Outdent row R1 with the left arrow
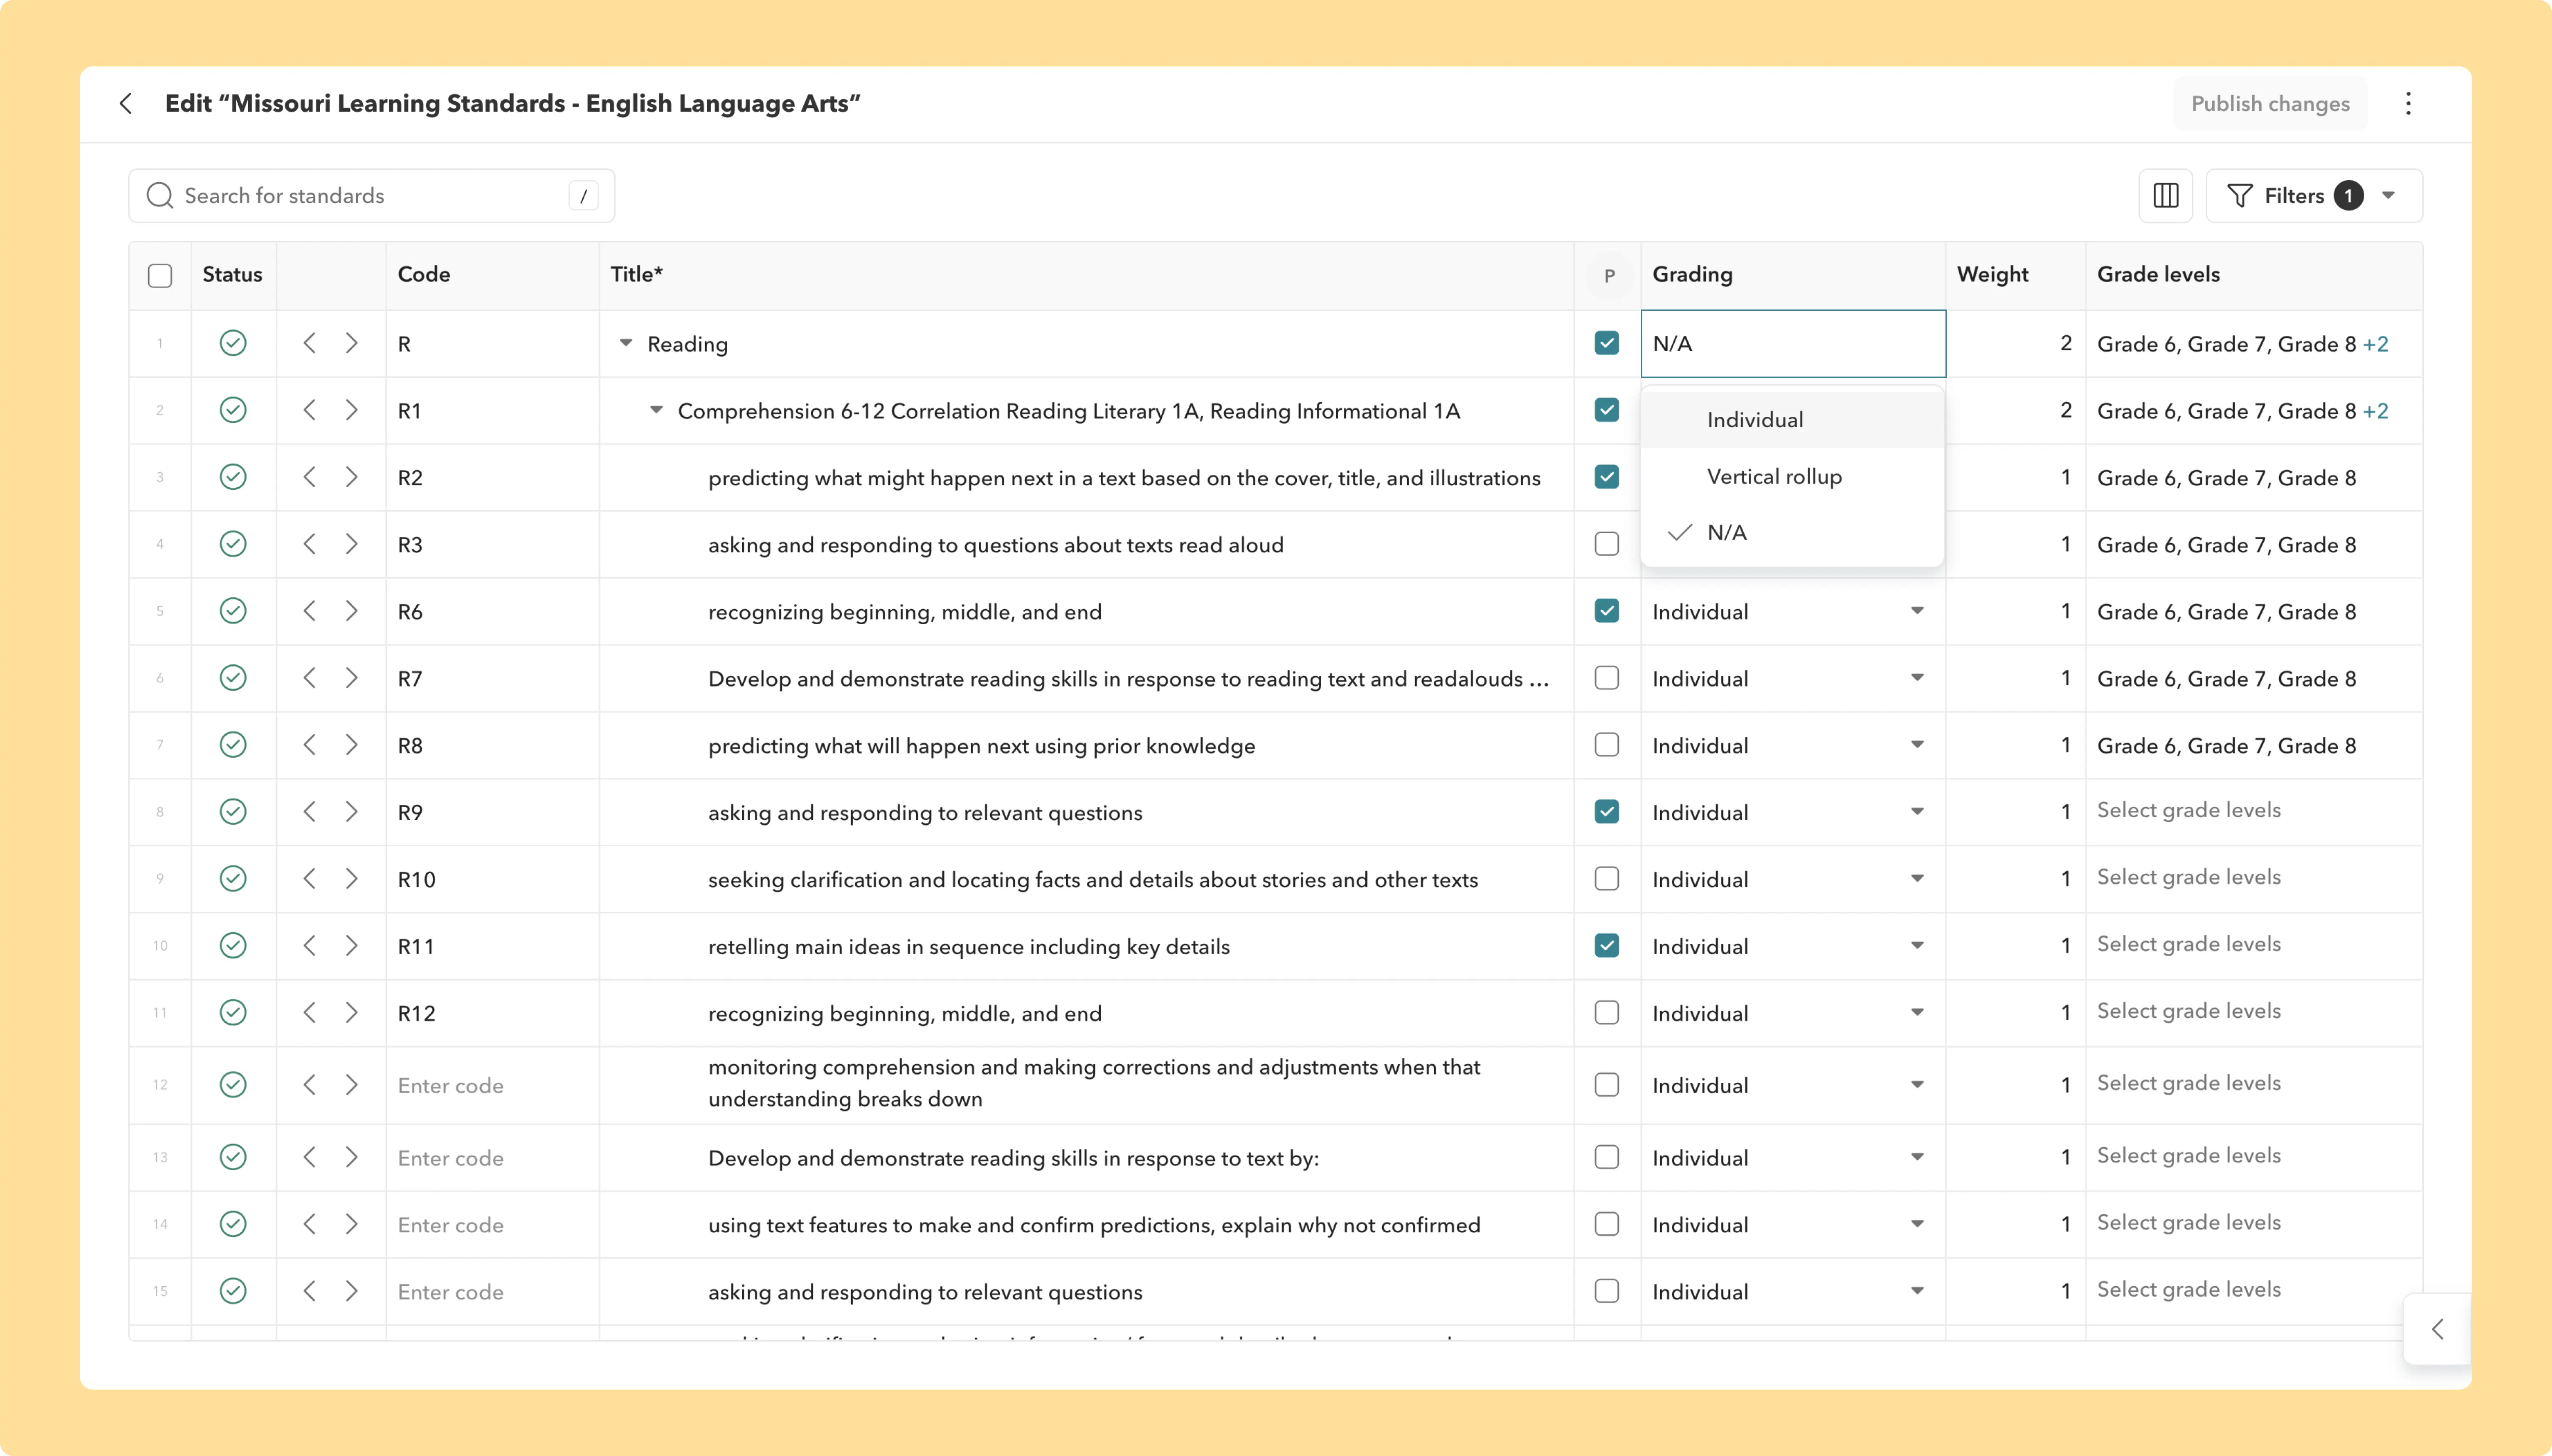 [x=310, y=410]
